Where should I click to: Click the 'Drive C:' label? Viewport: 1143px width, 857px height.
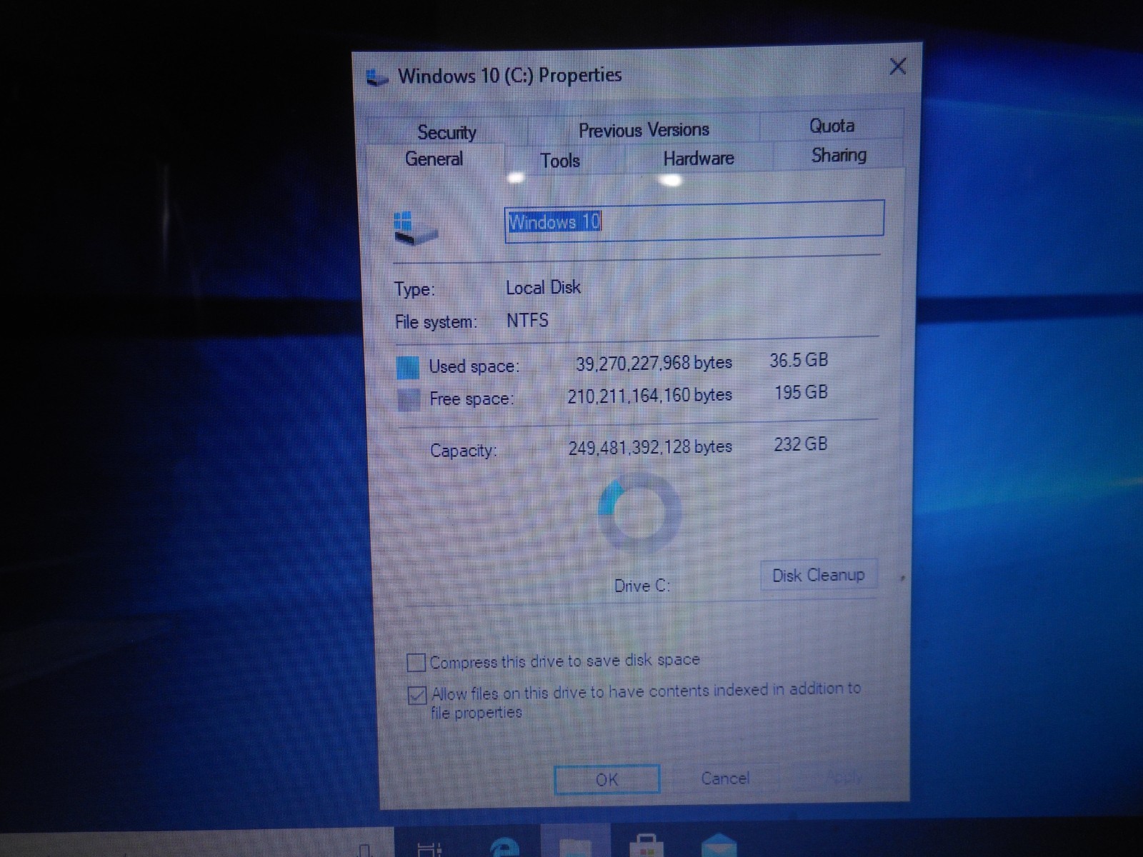coord(642,586)
